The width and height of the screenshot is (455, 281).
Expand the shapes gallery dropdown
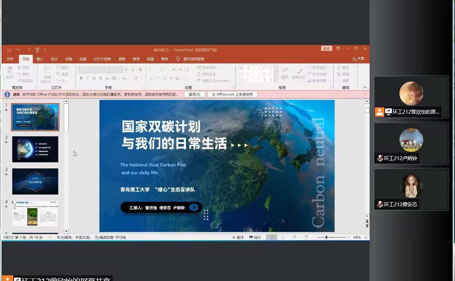coord(276,80)
